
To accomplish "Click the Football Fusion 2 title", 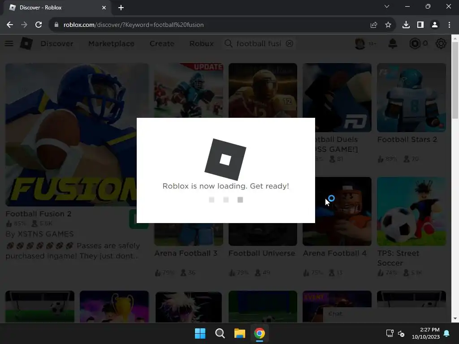I will tap(39, 214).
